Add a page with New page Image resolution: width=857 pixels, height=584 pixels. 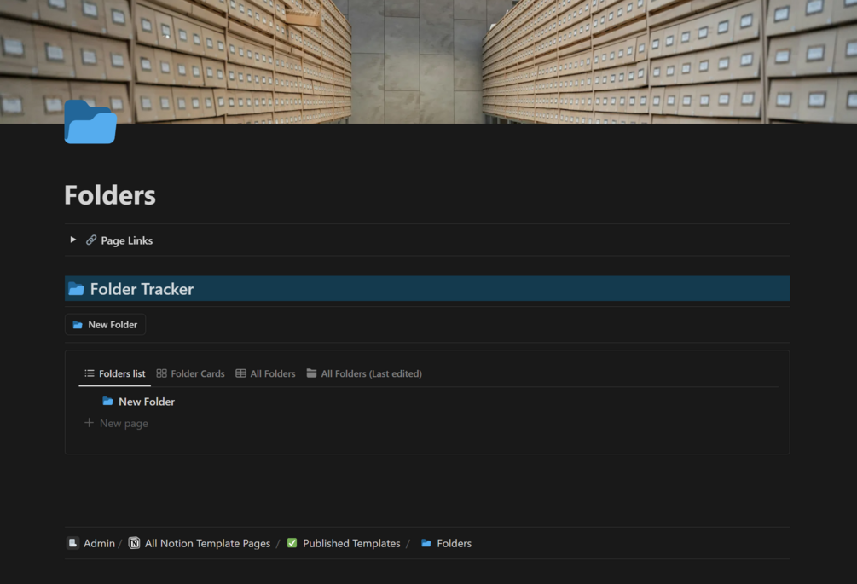click(x=116, y=424)
